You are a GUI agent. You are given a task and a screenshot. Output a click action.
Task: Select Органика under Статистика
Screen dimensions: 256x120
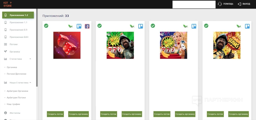(x=12, y=67)
